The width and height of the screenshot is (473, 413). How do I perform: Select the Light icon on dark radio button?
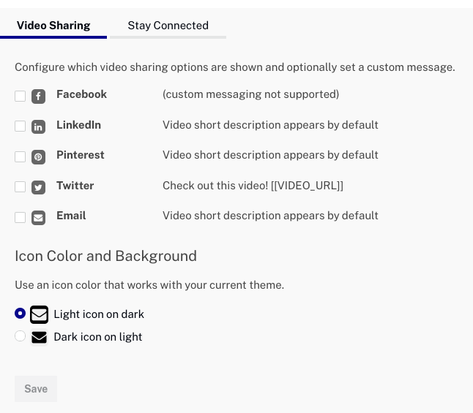[21, 314]
